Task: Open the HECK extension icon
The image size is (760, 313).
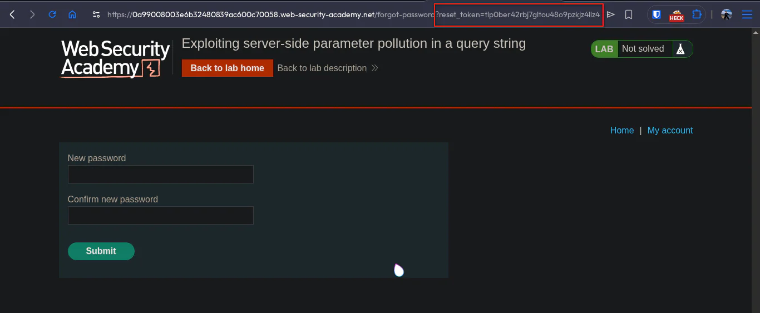Action: click(677, 15)
